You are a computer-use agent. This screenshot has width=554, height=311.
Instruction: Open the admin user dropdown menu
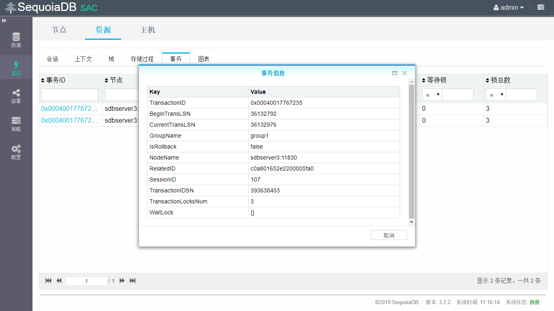pyautogui.click(x=509, y=7)
